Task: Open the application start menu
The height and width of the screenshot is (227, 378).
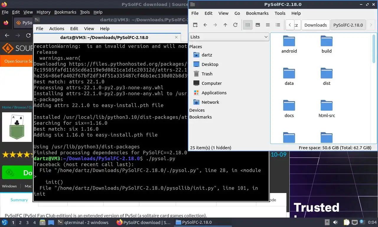Action: tap(5, 222)
